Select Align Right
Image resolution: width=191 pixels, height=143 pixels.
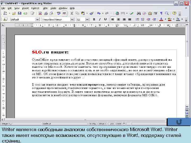(124, 19)
